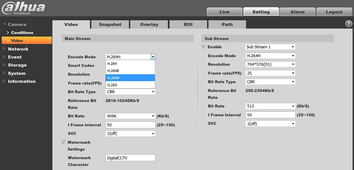Image resolution: width=354 pixels, height=170 pixels.
Task: Switch to the Live tab
Action: click(x=224, y=12)
